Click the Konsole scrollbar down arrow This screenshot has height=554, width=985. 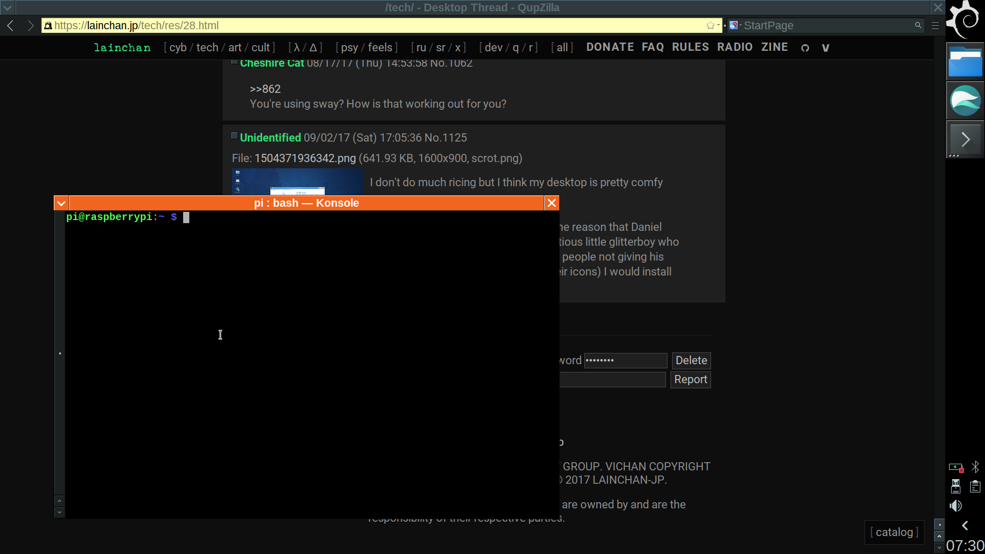60,512
